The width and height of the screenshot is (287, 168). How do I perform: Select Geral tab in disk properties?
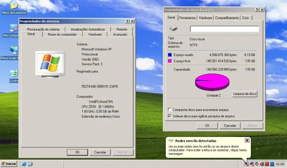[x=171, y=17]
